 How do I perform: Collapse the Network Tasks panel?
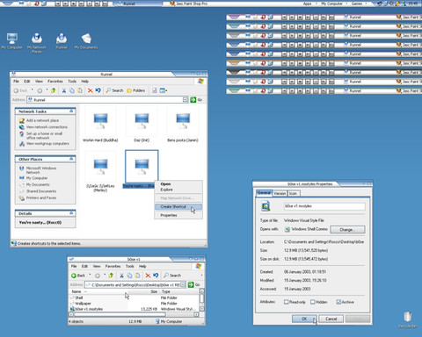click(71, 111)
